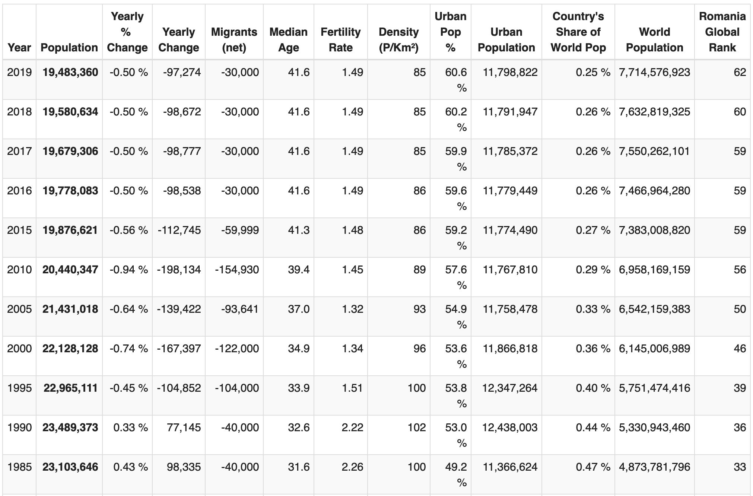Select the Median Age column header

(x=289, y=40)
